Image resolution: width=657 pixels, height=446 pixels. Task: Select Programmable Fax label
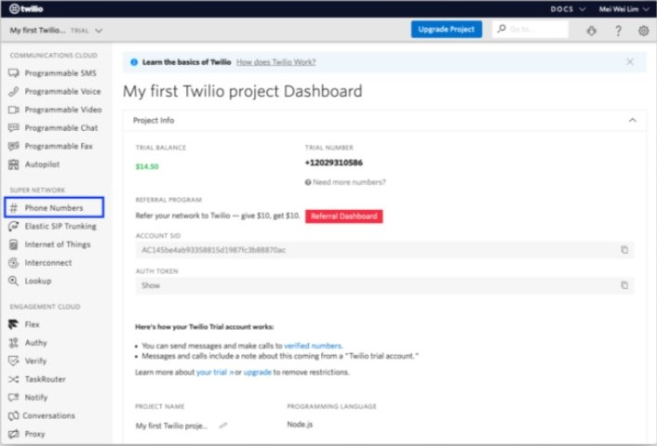[59, 146]
